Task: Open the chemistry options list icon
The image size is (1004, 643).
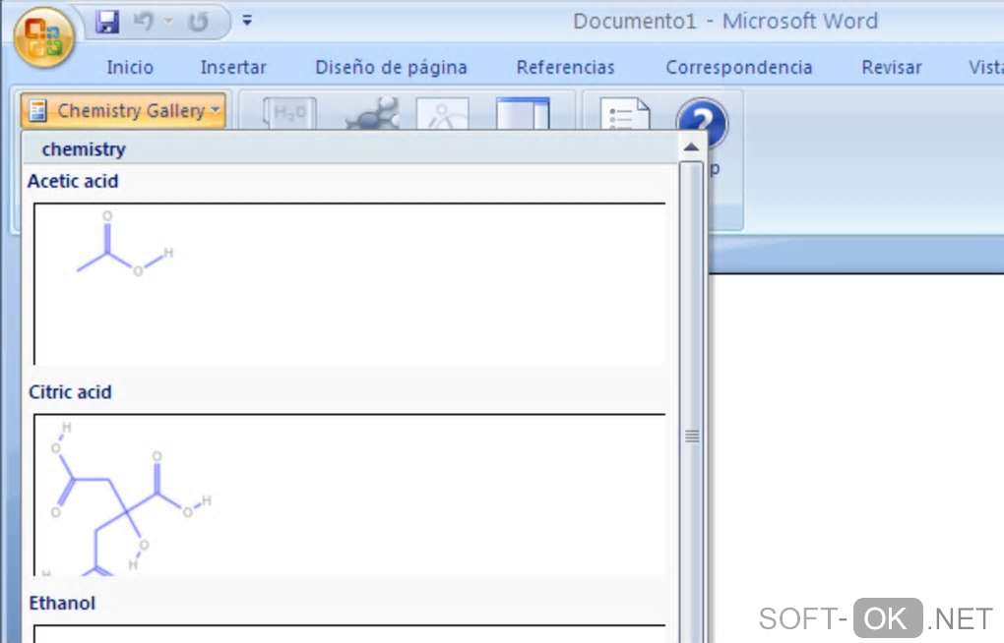Action: point(625,113)
